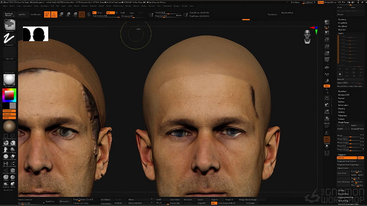Screen dimensions: 367x206
Task: Click the right shelf Rotate view icon
Action: 327,119
